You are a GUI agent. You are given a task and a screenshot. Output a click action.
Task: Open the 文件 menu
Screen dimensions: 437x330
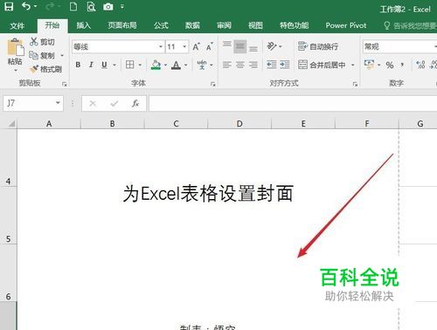17,26
